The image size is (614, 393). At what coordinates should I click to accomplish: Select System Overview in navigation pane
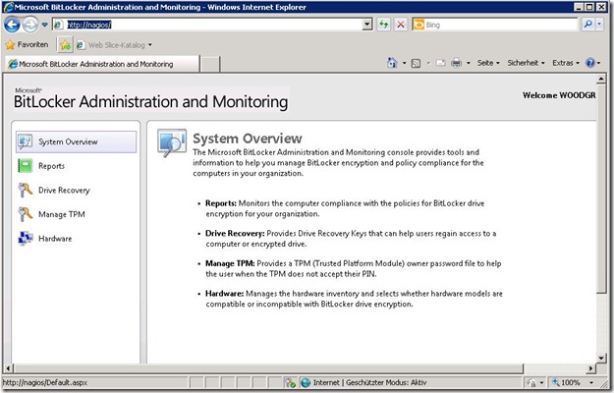pyautogui.click(x=76, y=141)
